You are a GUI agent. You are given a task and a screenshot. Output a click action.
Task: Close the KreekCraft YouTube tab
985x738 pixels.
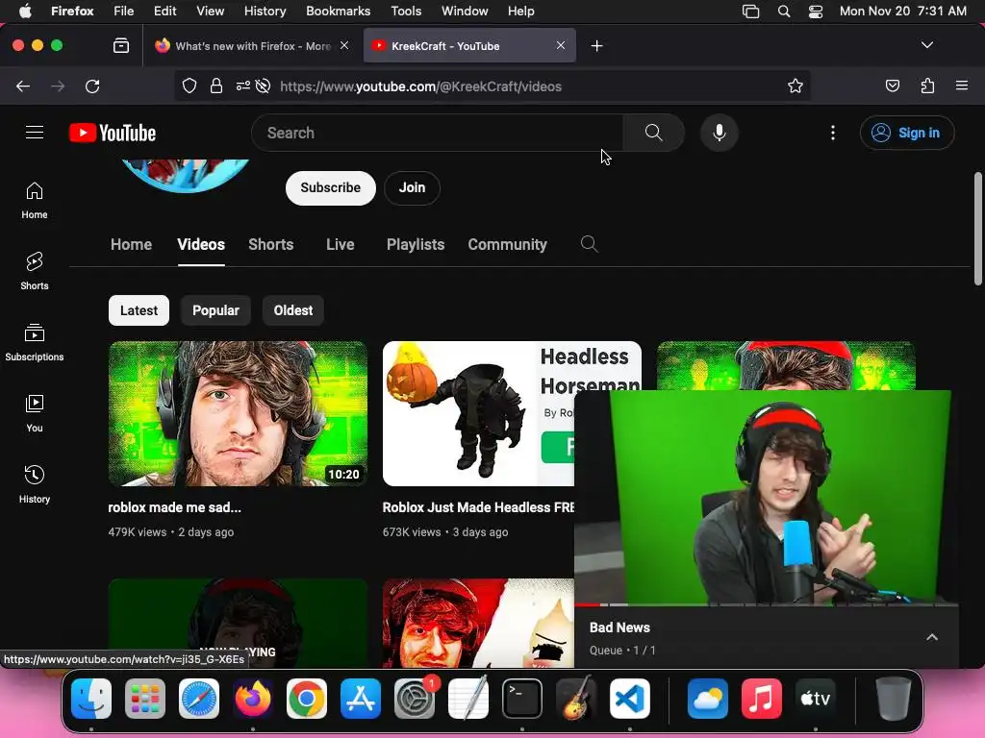click(561, 45)
